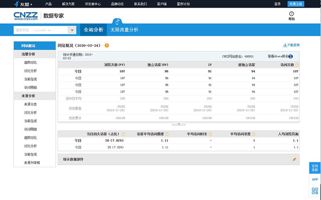Click the blue icon after 查看Alexa排名
The height and width of the screenshot is (200, 321).
pos(291,57)
